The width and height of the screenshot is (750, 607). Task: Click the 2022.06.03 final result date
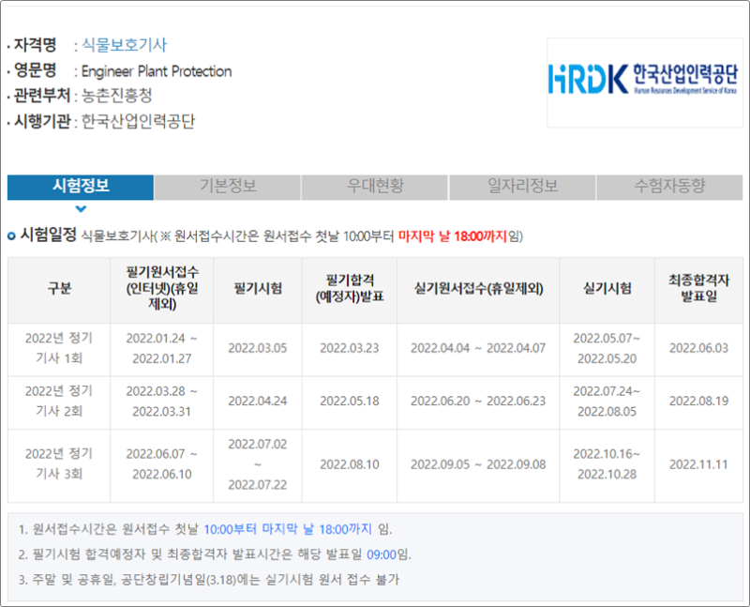[x=698, y=348]
